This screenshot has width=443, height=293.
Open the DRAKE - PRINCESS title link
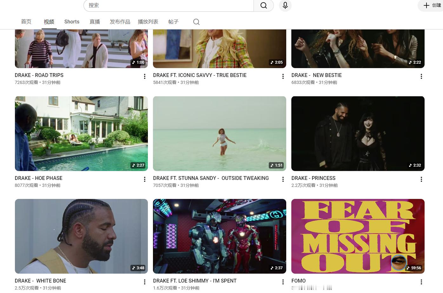point(313,178)
